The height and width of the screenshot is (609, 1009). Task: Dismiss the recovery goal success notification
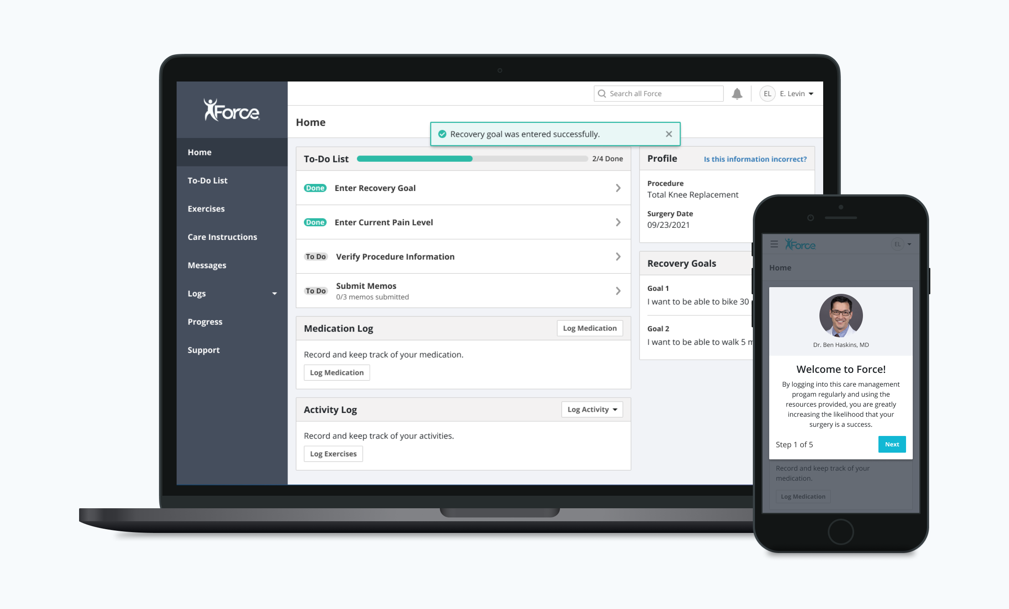(x=668, y=134)
